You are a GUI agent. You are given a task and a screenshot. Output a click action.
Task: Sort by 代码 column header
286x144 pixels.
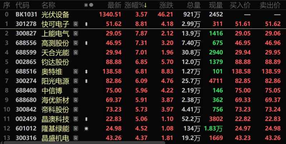click(x=22, y=5)
